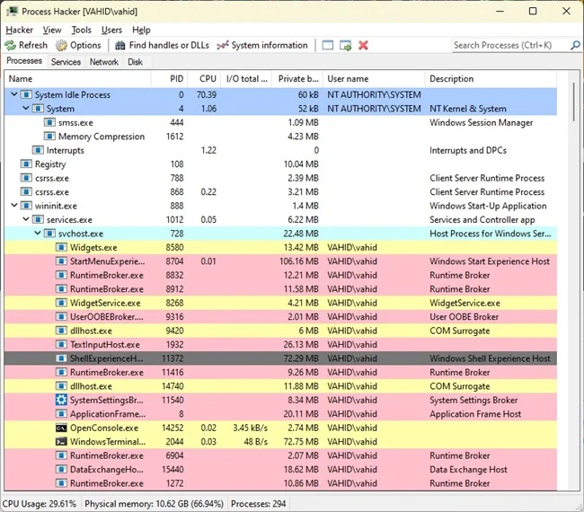Open System information graph icon
Viewport: 584px width, 512px height.
(x=222, y=45)
